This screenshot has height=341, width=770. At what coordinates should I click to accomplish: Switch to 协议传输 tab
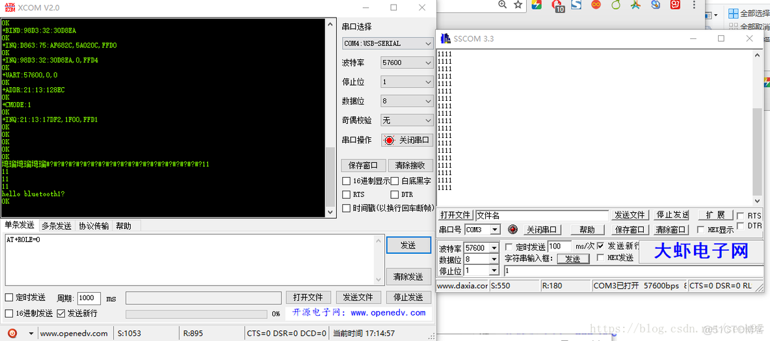[94, 226]
